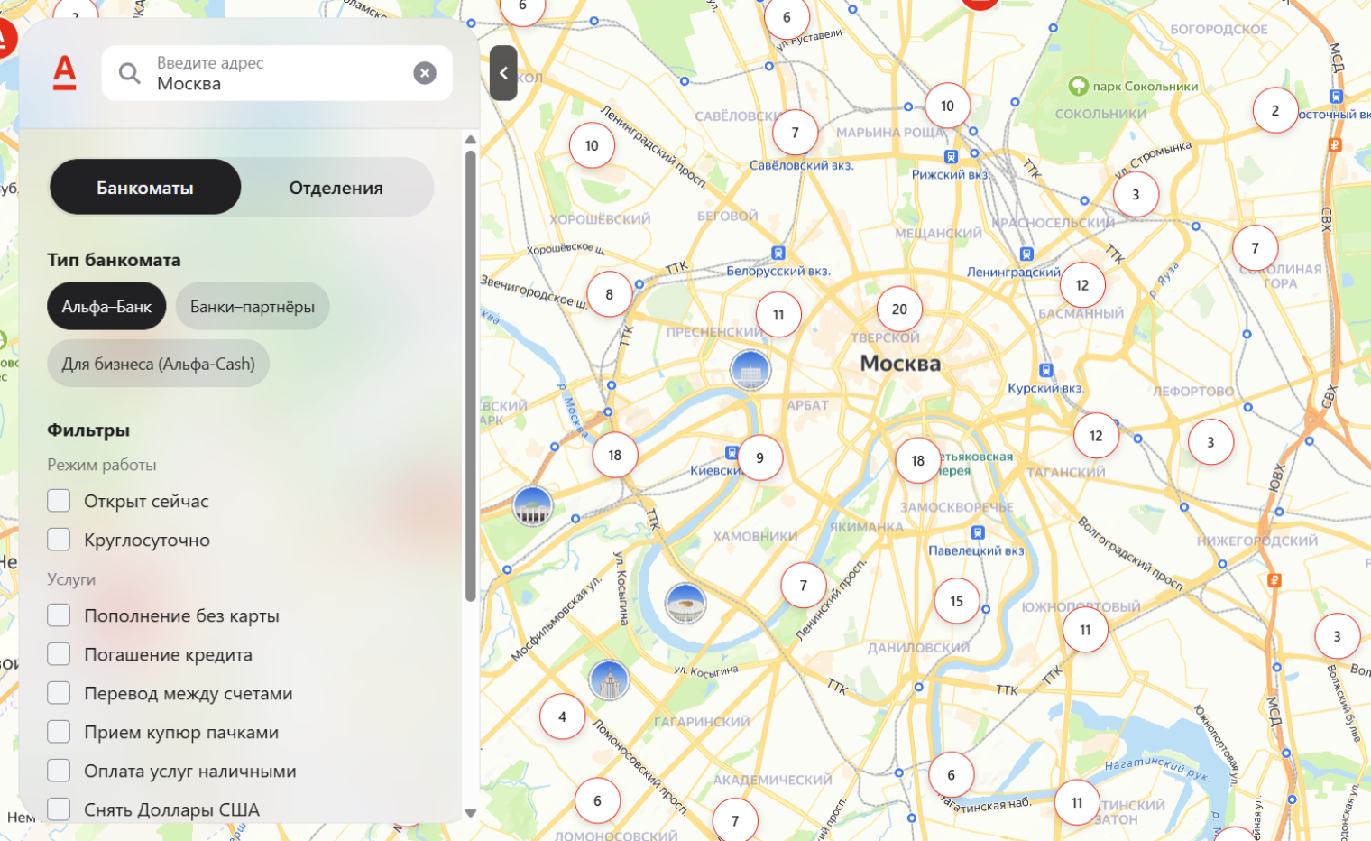The image size is (1371, 841).
Task: Open the 18 cluster beside Третьяковская
Action: pyautogui.click(x=918, y=461)
